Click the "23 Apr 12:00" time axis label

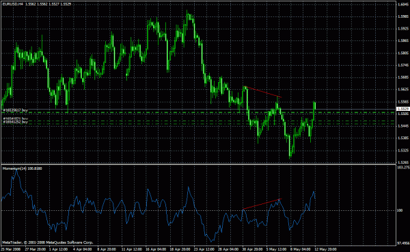(204, 249)
